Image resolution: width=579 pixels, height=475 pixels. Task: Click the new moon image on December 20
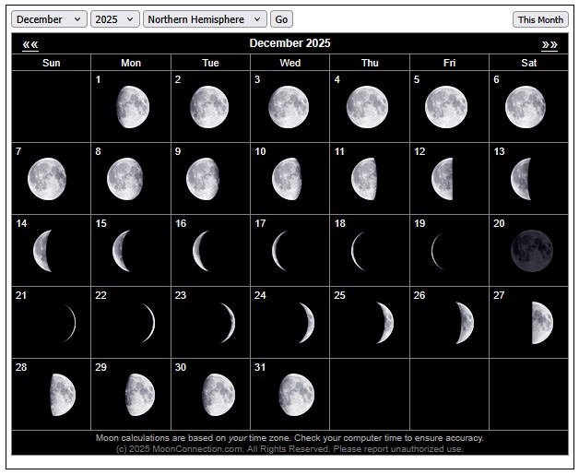(532, 251)
